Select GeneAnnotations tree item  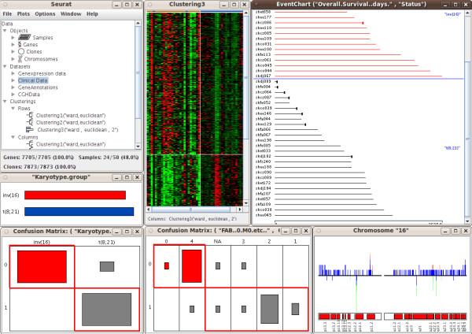point(38,87)
